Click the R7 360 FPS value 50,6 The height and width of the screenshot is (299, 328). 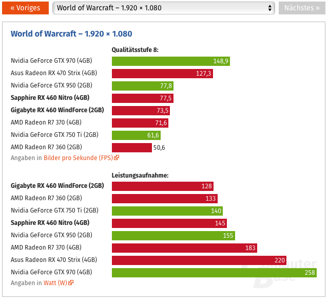click(x=159, y=148)
